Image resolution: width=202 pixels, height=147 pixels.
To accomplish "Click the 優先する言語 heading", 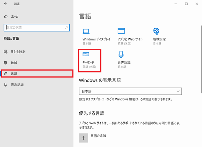I will (91, 113).
